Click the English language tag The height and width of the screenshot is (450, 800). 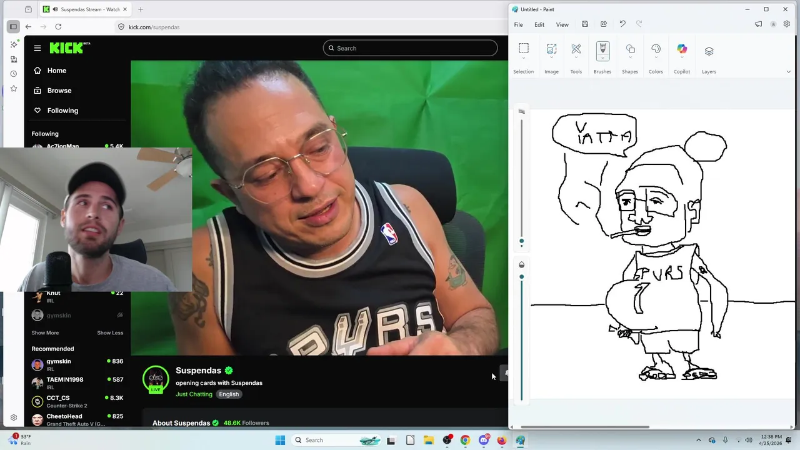coord(229,394)
